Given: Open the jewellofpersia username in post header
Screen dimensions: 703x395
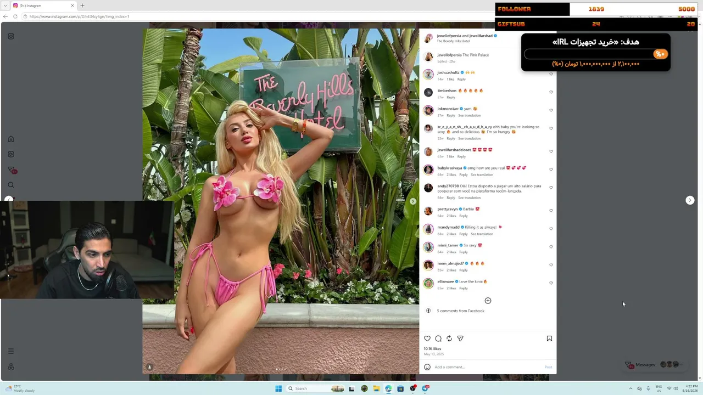Looking at the screenshot, I should tap(449, 36).
